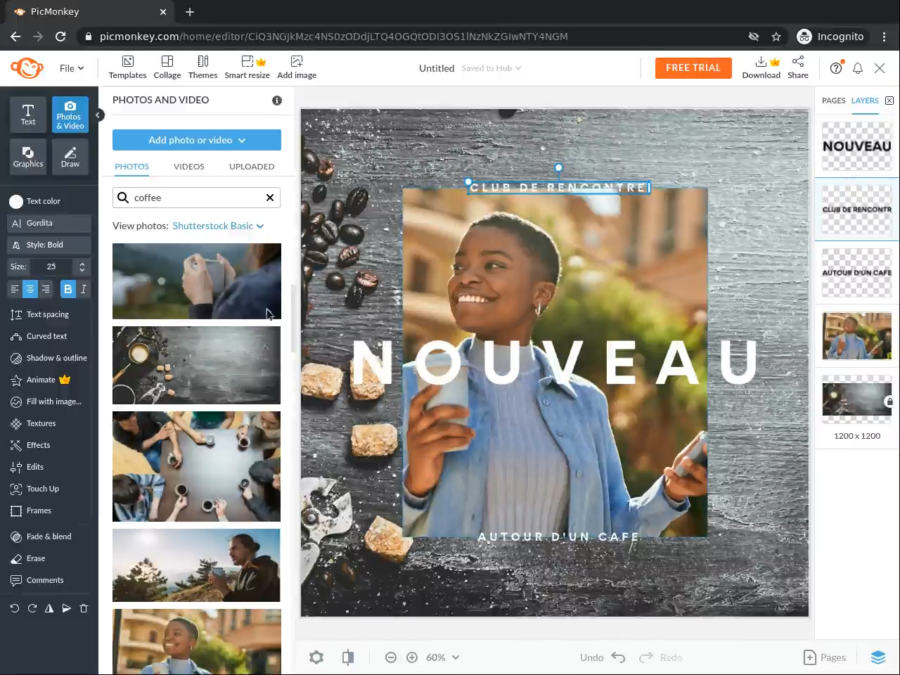Open the 60% zoom level dropdown

(x=443, y=657)
